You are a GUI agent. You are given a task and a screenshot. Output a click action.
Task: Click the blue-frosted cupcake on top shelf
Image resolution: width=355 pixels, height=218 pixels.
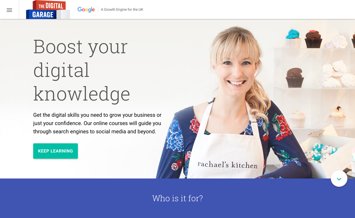pos(293,38)
